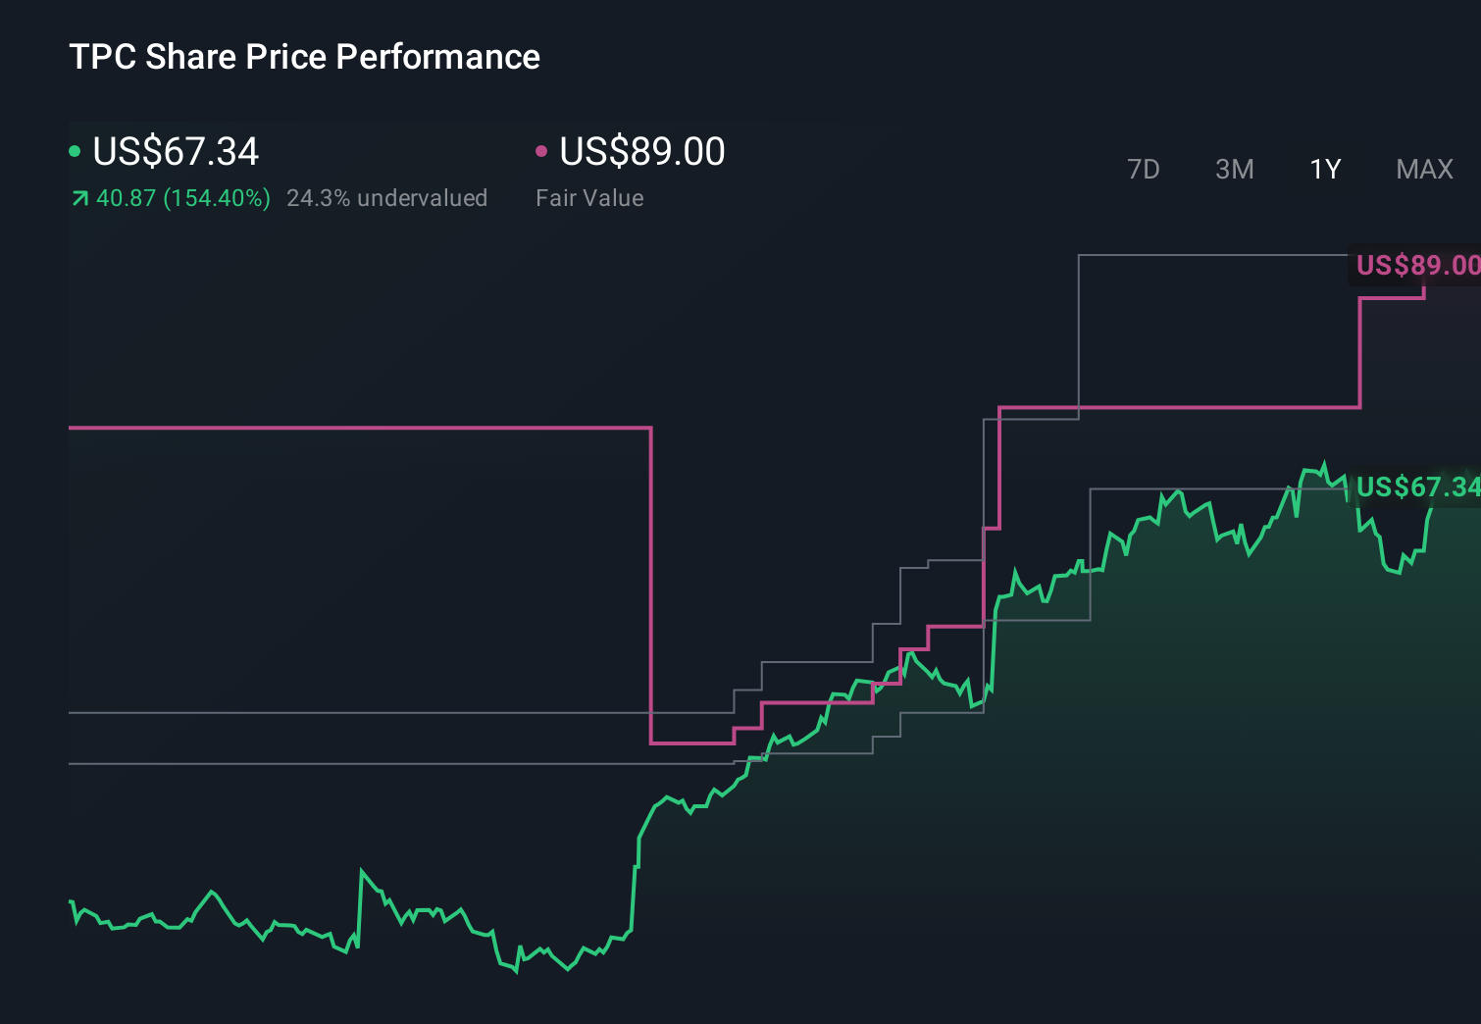This screenshot has width=1481, height=1024.
Task: Click the Fair Value label text
Action: pyautogui.click(x=589, y=198)
